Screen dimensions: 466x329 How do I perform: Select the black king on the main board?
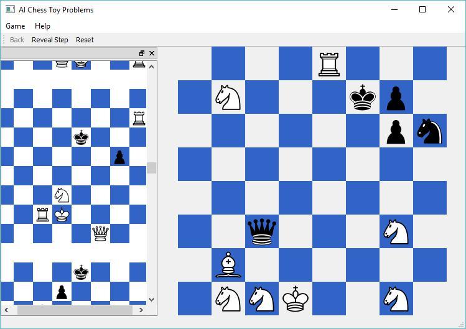(363, 98)
